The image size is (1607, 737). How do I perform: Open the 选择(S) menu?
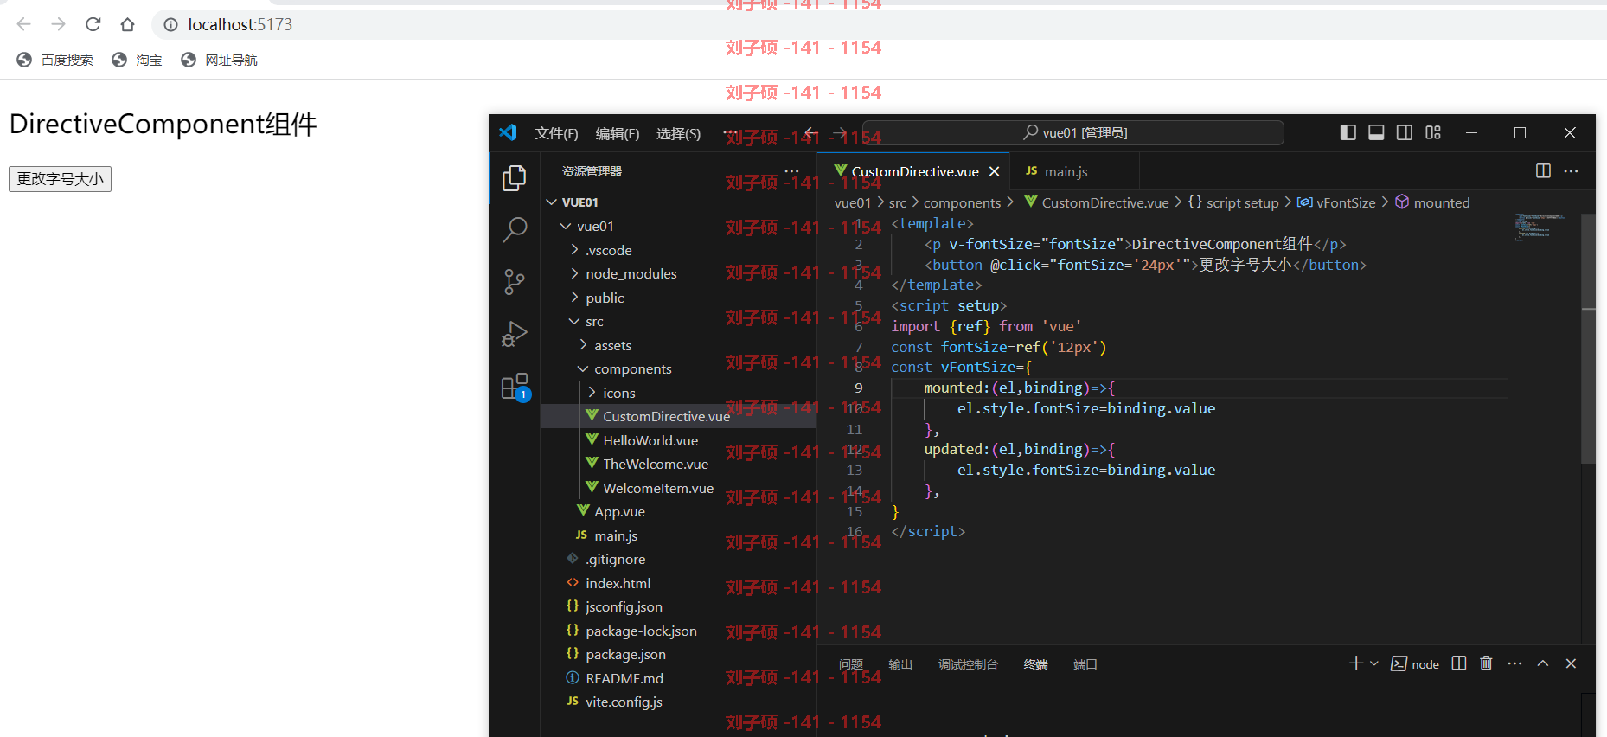[678, 133]
